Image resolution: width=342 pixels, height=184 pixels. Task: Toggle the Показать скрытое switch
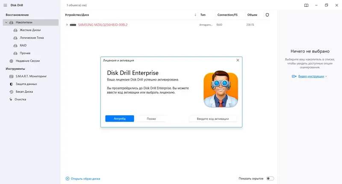click(x=270, y=178)
